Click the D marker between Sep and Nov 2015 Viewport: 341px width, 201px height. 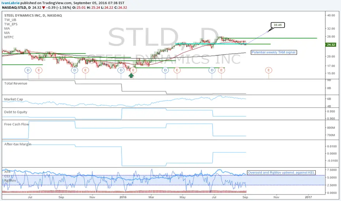pyautogui.click(x=75, y=70)
